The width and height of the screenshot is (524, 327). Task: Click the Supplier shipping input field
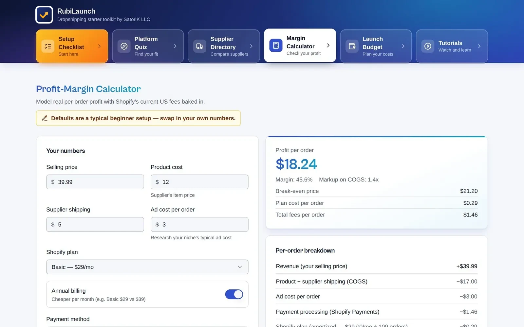pos(95,224)
